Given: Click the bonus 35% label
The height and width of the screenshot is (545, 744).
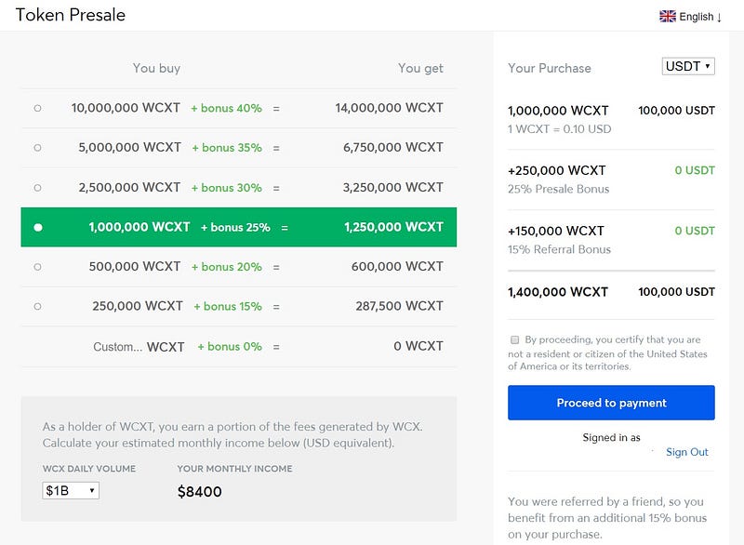Looking at the screenshot, I should point(227,148).
